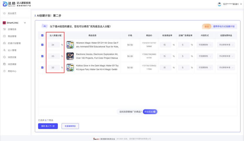Click the 批量编辑佣金 button
This screenshot has height=141, width=244.
click(x=70, y=126)
